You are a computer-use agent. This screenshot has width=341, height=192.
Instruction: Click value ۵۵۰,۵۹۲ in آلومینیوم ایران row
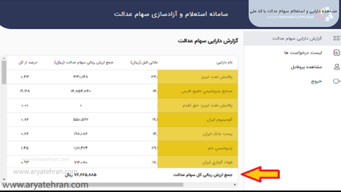(x=81, y=120)
